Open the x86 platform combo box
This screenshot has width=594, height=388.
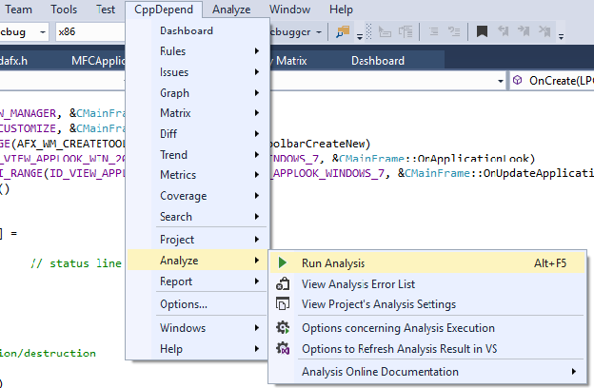click(90, 31)
